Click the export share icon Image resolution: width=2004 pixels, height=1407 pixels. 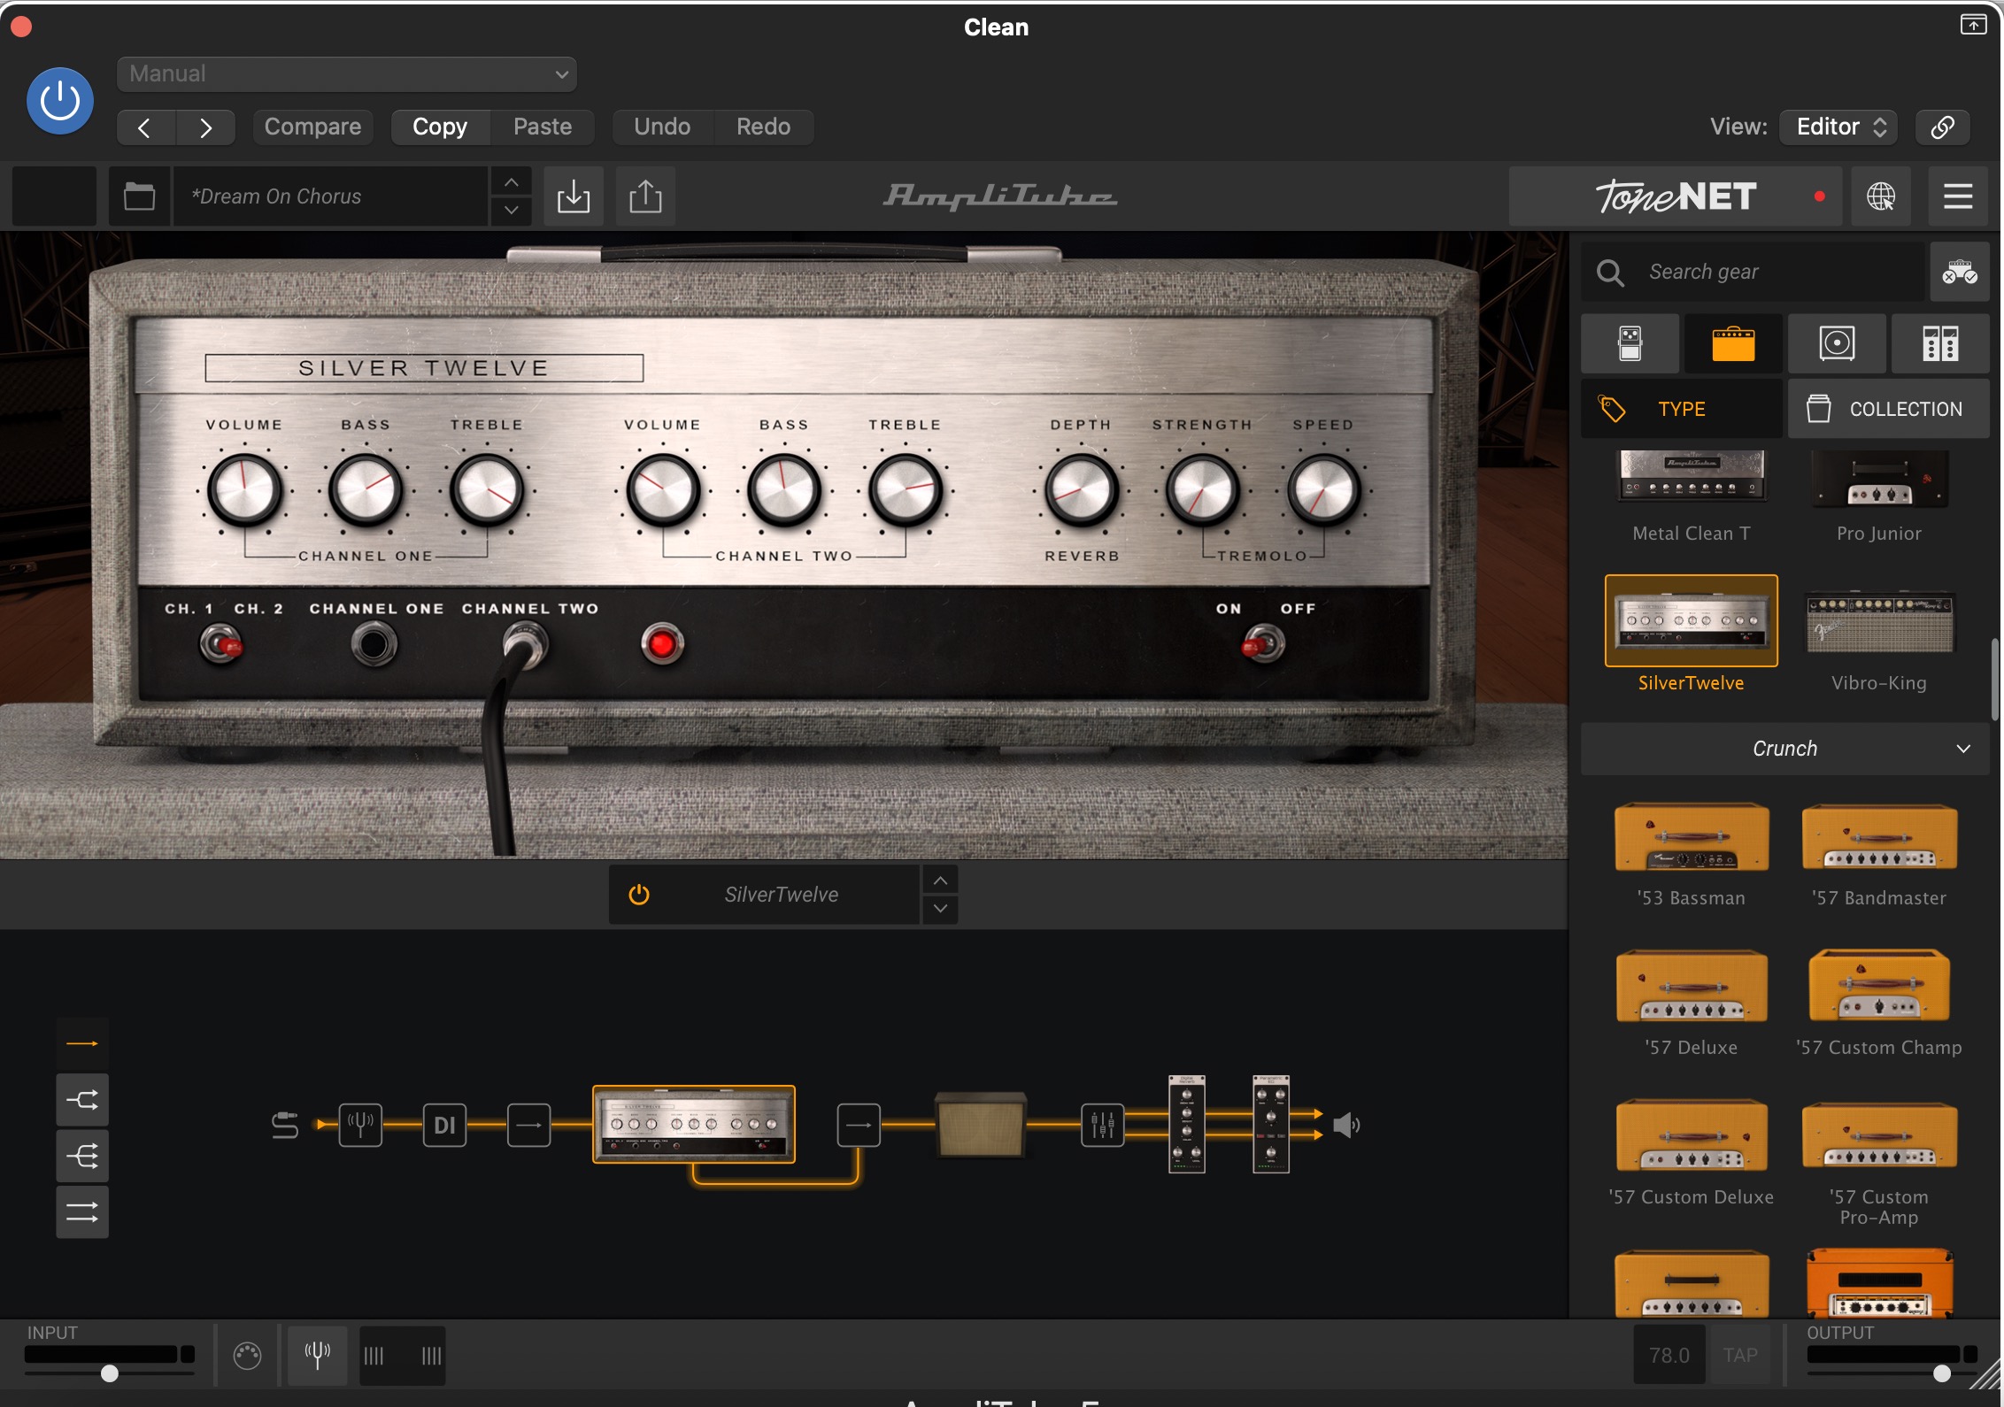[x=645, y=196]
